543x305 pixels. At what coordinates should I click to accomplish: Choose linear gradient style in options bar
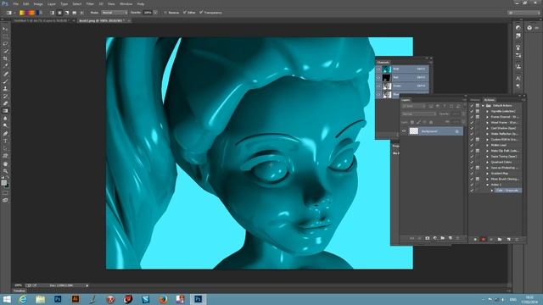pos(53,13)
